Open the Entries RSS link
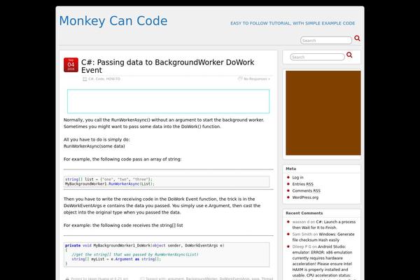The height and width of the screenshot is (280, 420). click(302, 184)
